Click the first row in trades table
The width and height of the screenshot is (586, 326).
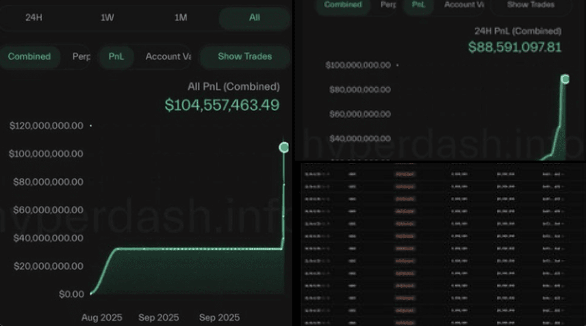pos(433,174)
